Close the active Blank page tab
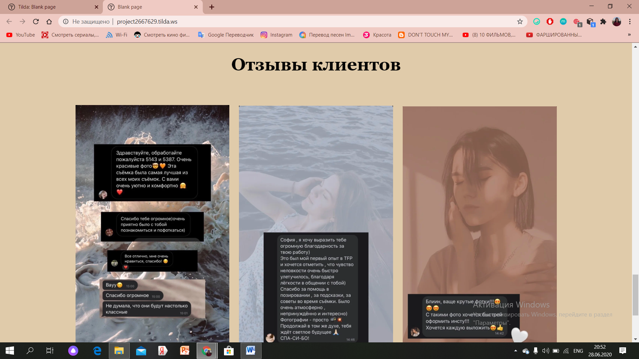This screenshot has height=359, width=639. tap(196, 7)
